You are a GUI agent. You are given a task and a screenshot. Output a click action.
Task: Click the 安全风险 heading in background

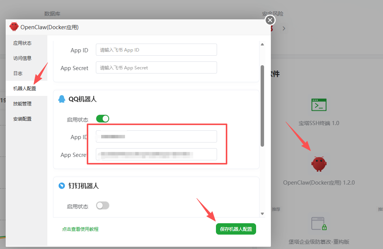[x=273, y=14]
